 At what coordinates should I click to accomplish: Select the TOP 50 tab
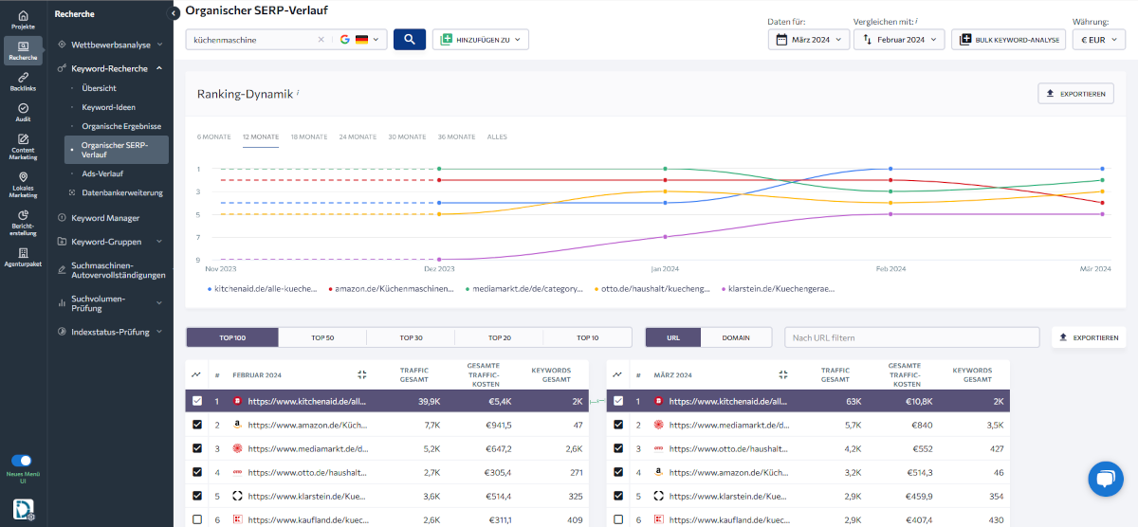click(321, 337)
